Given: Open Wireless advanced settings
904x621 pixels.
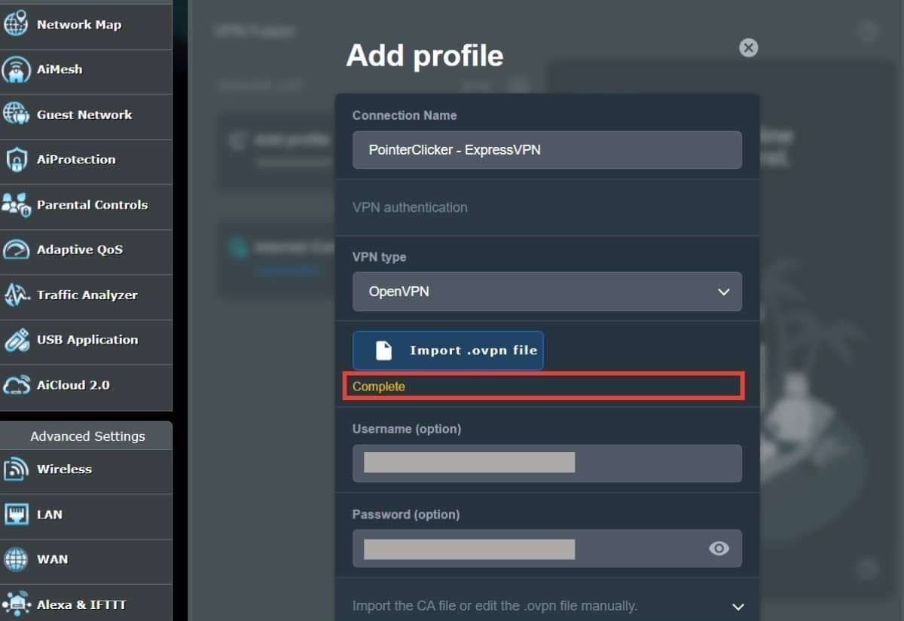Looking at the screenshot, I should tap(86, 470).
